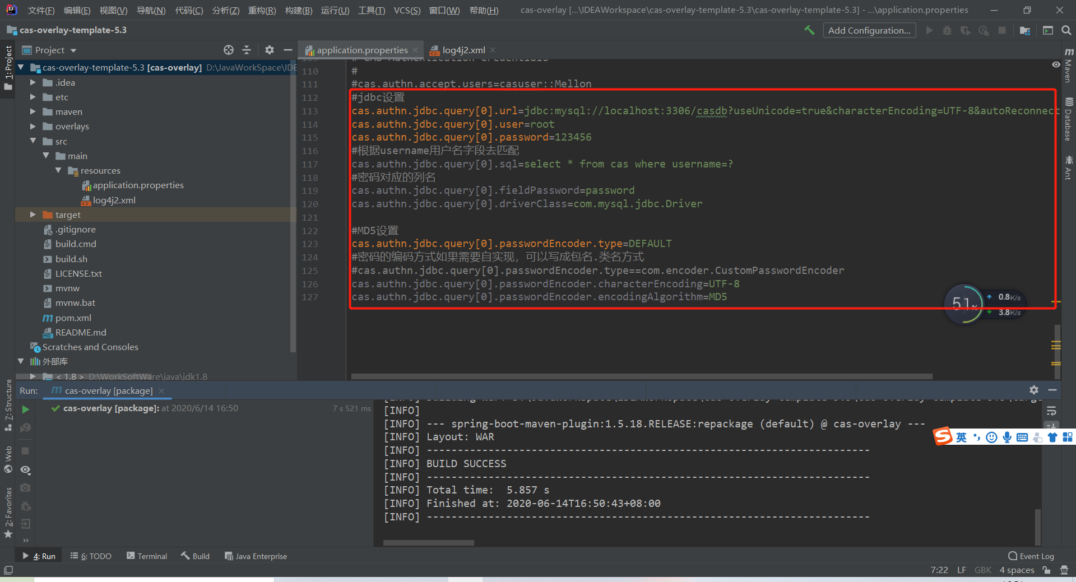1076x582 pixels.
Task: Collapse the resources folder
Action: [x=58, y=170]
